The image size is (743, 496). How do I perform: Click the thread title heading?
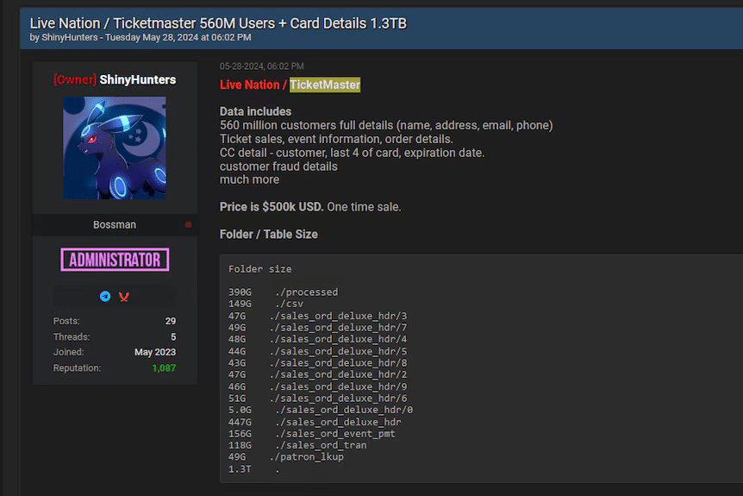coord(218,23)
